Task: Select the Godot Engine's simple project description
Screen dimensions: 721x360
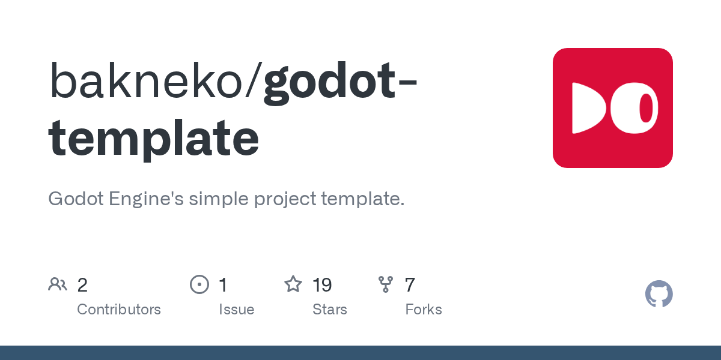Action: [227, 199]
